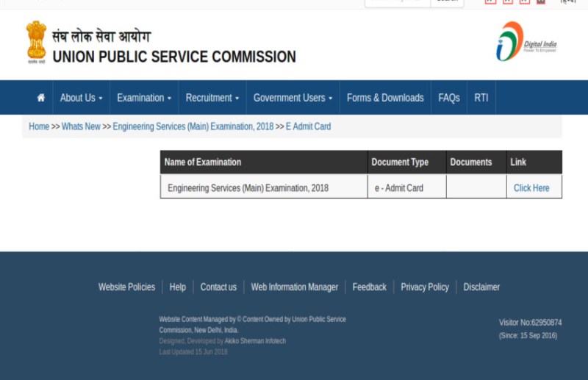Screen dimensions: 588x380
Task: Expand the About Us dropdown menu
Action: tap(81, 98)
